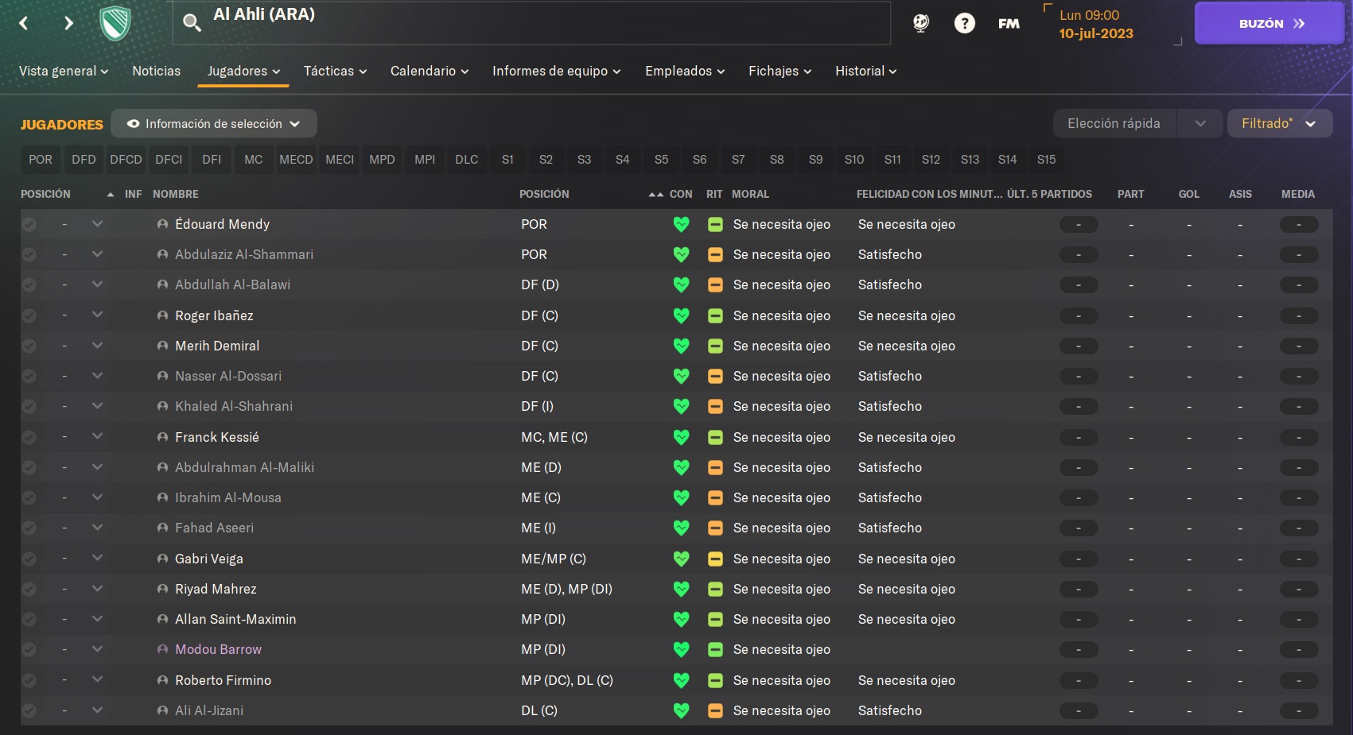Click Édouard Mendy's condition heart icon
Image resolution: width=1353 pixels, height=735 pixels.
point(681,225)
